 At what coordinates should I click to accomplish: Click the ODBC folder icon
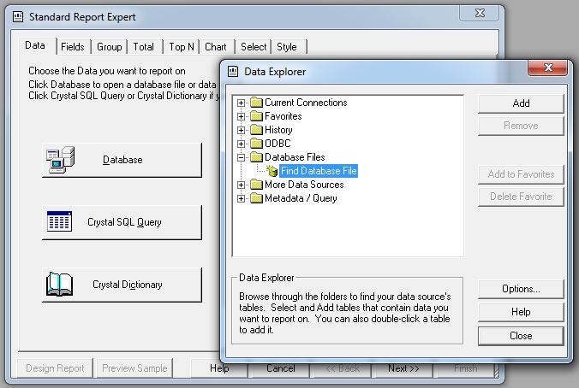256,144
